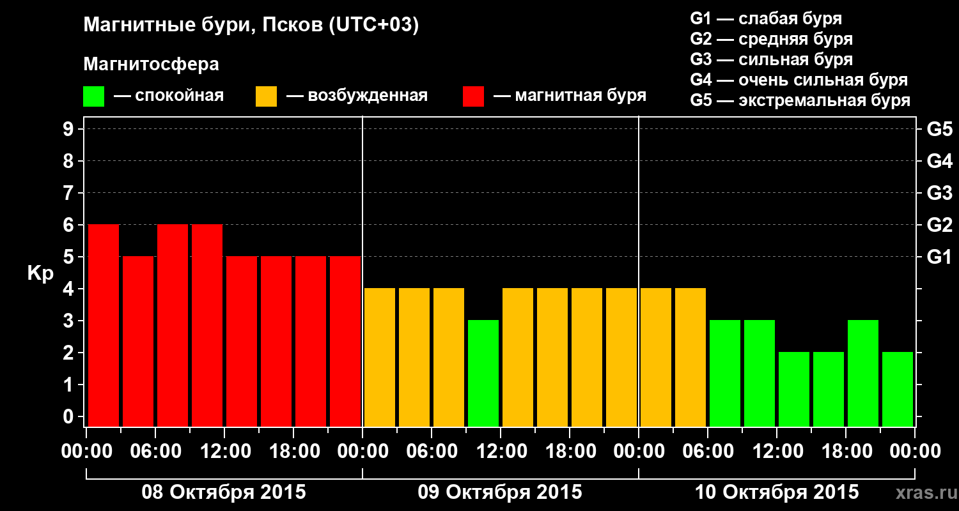Click the 18:00 time label of 10 Октября
The height and width of the screenshot is (511, 959).
click(846, 451)
